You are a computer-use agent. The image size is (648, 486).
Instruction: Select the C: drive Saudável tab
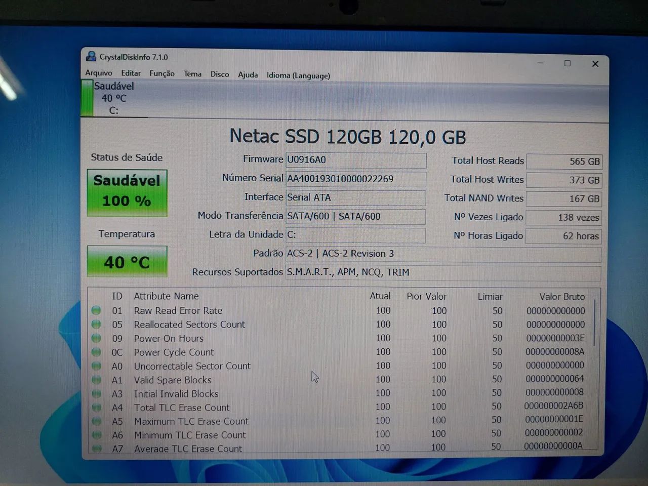click(x=114, y=98)
